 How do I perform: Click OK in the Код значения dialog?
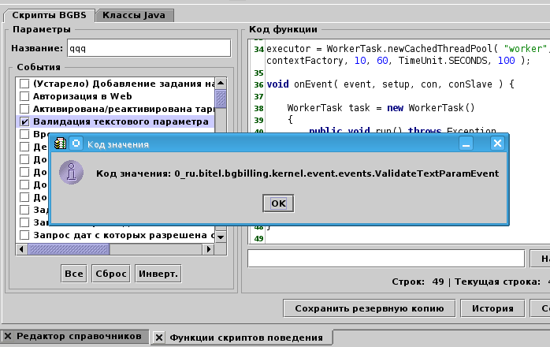(x=277, y=203)
